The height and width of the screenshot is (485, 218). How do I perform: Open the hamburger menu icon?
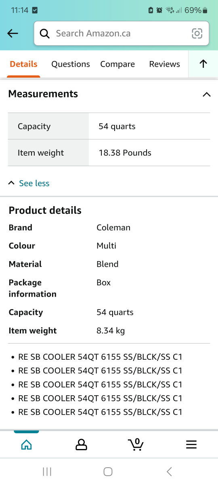click(x=191, y=445)
